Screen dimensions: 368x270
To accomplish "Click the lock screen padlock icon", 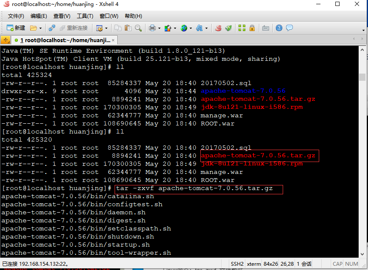I will click(x=252, y=28).
